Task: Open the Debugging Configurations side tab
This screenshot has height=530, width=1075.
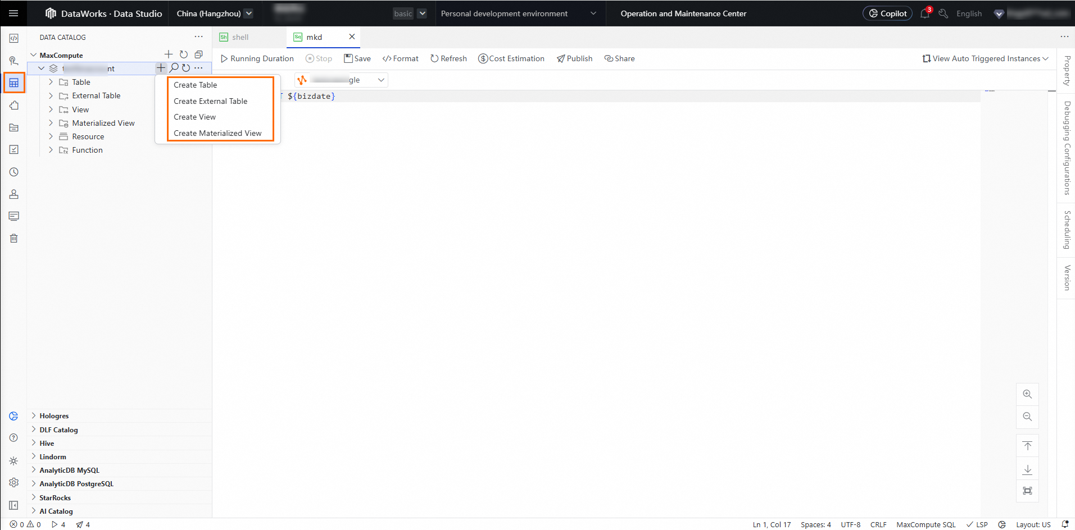Action: pos(1067,148)
